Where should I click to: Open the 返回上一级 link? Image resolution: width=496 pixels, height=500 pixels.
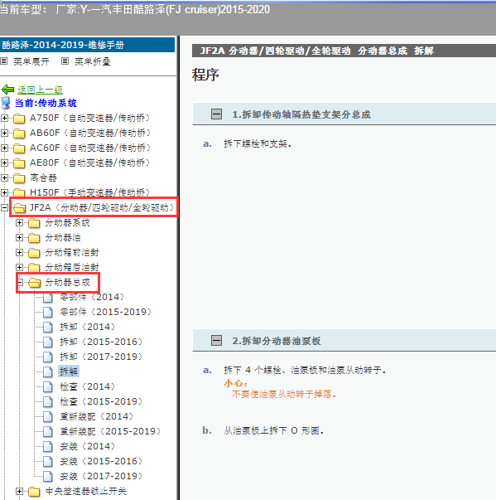(40, 90)
